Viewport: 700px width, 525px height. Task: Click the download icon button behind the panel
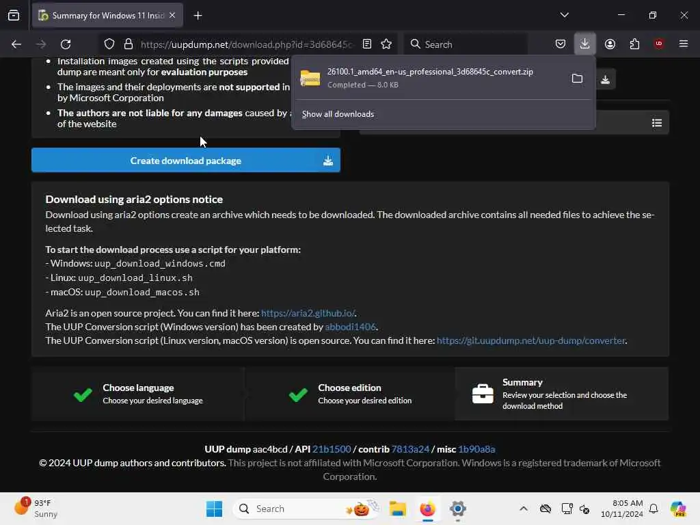click(x=606, y=79)
